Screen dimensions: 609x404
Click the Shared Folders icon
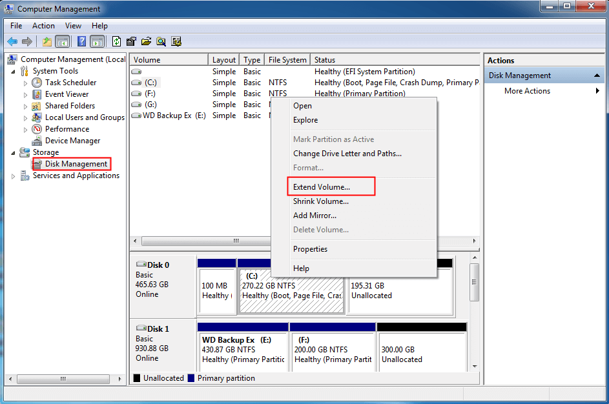pyautogui.click(x=37, y=106)
